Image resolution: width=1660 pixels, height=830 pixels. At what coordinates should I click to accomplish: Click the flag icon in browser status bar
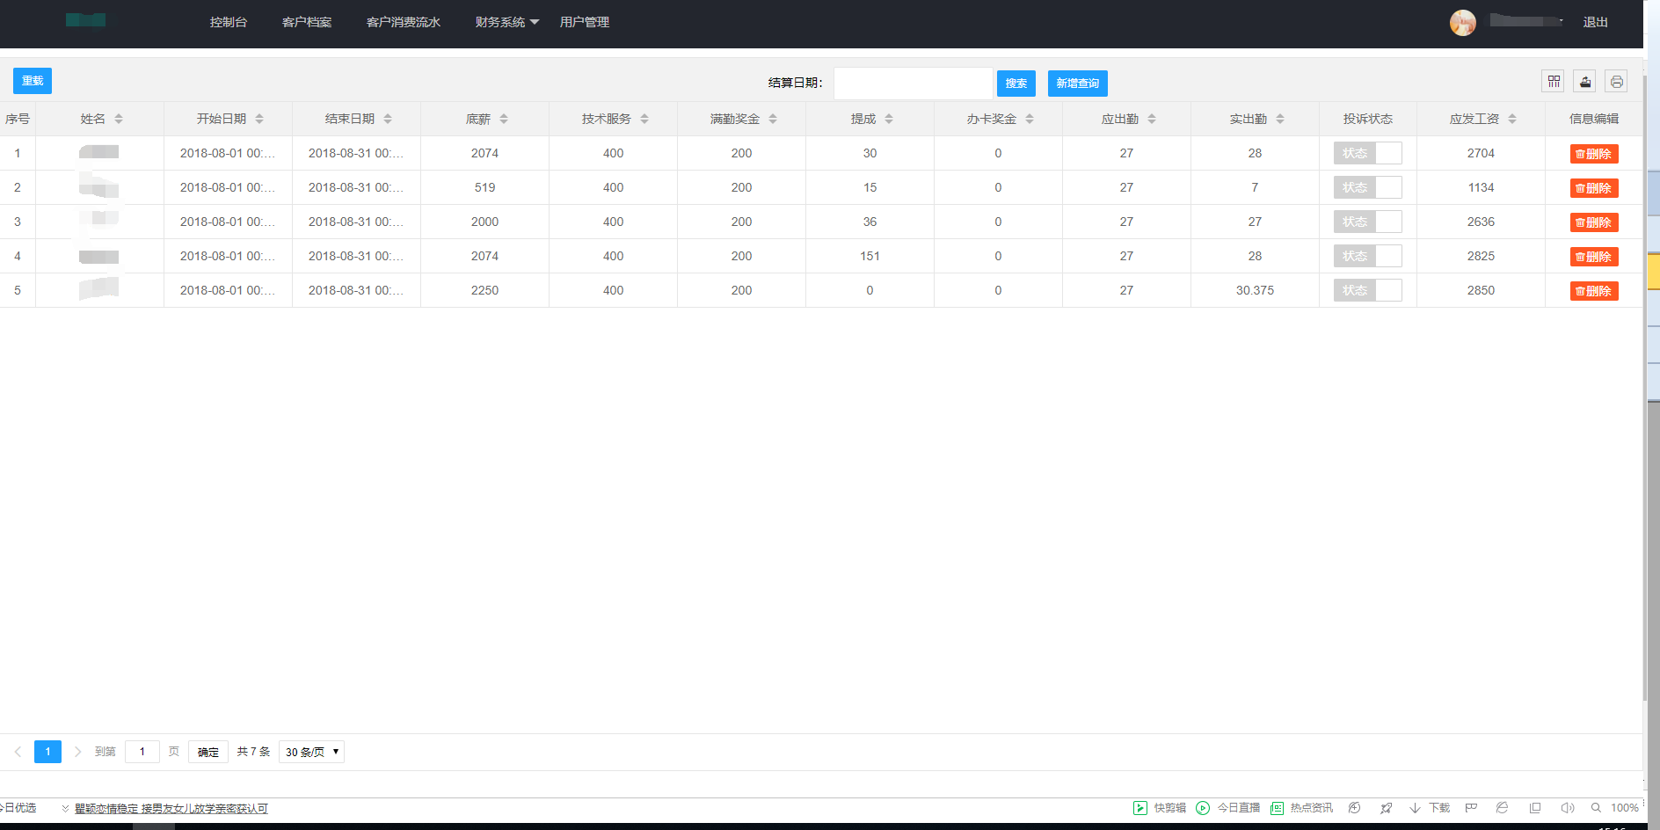[x=1471, y=808]
